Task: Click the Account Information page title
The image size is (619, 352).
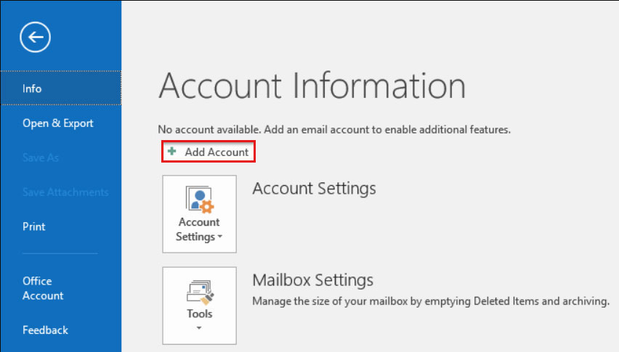Action: click(x=312, y=86)
